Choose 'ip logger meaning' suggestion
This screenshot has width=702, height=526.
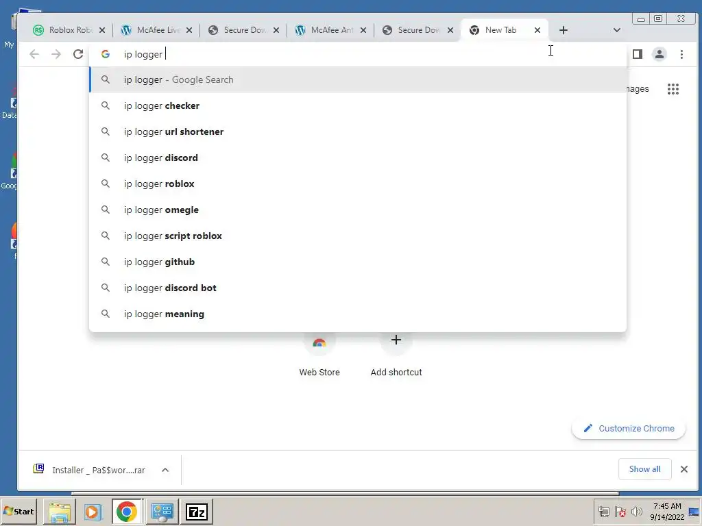coord(358,314)
